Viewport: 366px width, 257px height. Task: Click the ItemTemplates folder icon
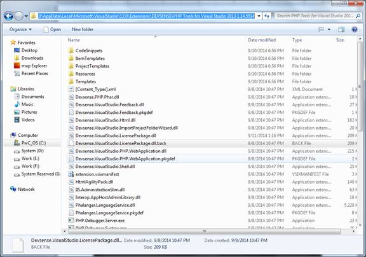coord(71,58)
